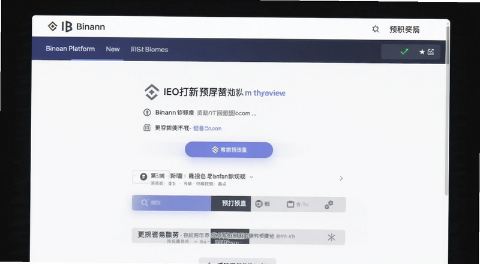Click the square icon before .com link row
Image resolution: width=480 pixels, height=264 pixels.
click(147, 128)
